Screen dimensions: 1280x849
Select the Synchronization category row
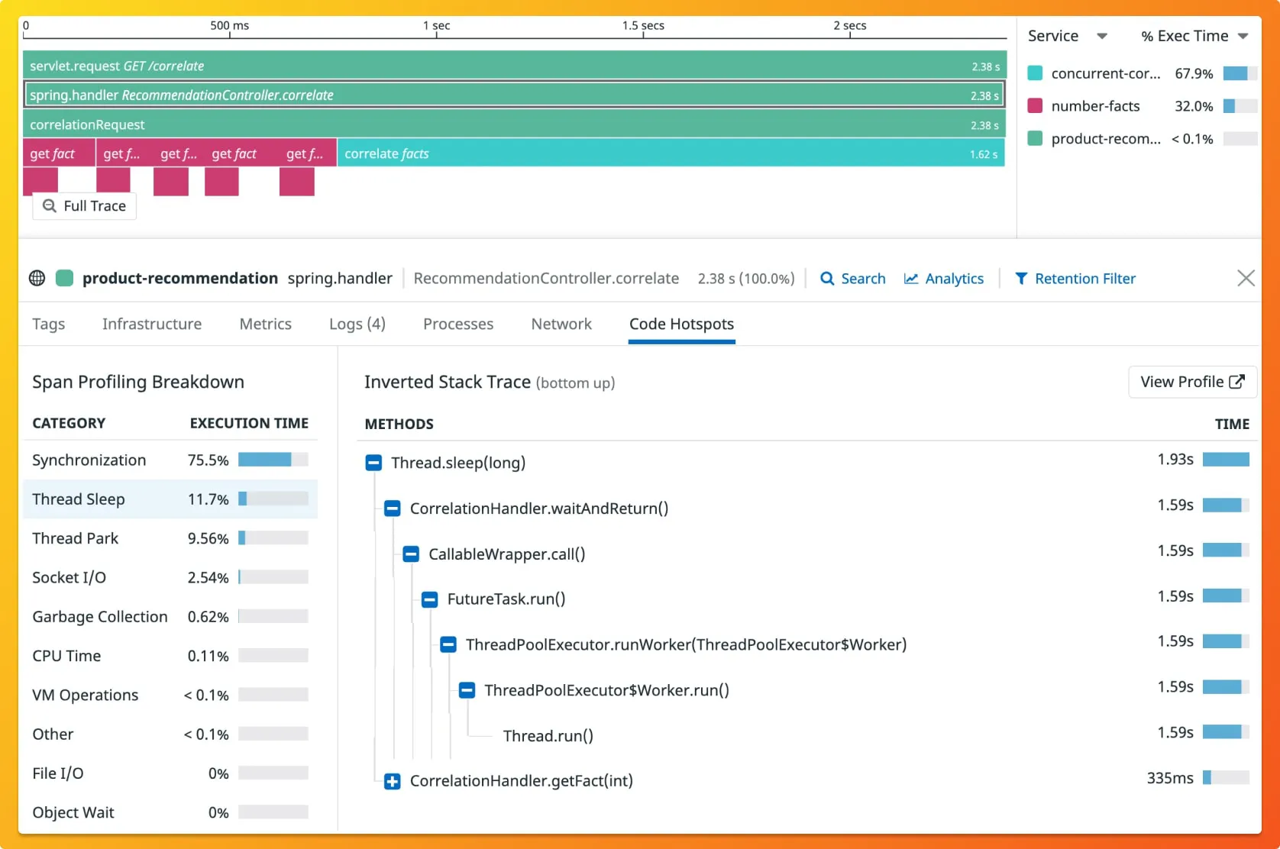tap(170, 460)
